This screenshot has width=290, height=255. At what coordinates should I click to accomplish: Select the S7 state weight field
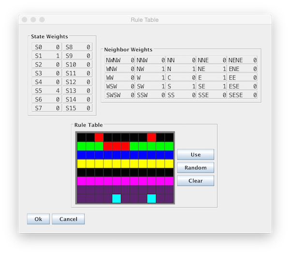pyautogui.click(x=46, y=108)
